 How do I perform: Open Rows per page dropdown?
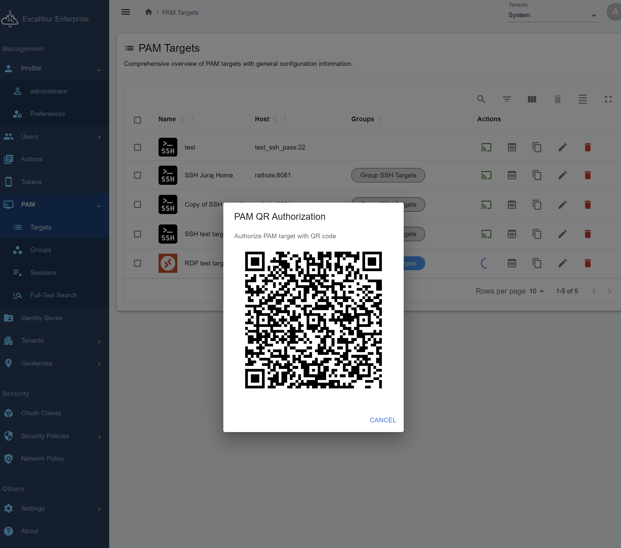point(537,291)
